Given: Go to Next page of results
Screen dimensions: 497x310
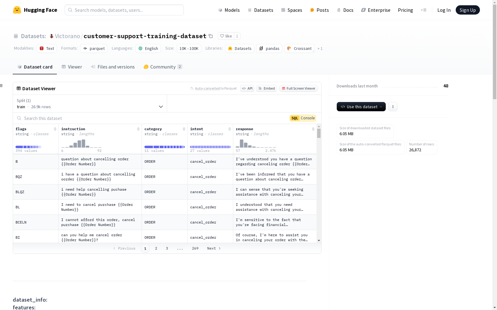Looking at the screenshot, I should 214,248.
